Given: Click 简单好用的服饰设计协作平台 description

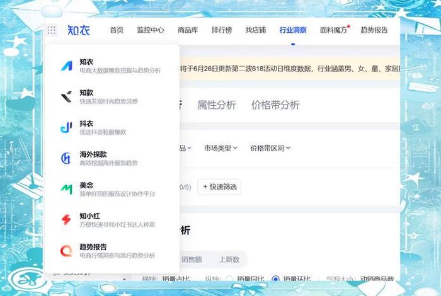Looking at the screenshot, I should 117,194.
